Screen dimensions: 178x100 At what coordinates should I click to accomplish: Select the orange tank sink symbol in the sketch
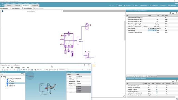(x=94, y=66)
